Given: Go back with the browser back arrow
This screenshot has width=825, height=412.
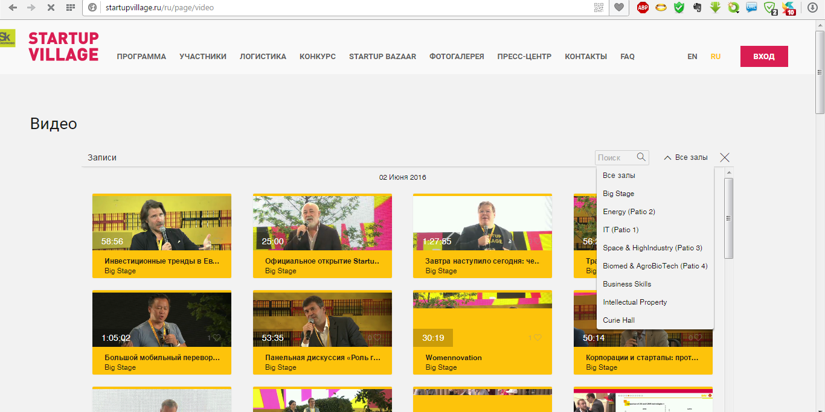Looking at the screenshot, I should [12, 8].
